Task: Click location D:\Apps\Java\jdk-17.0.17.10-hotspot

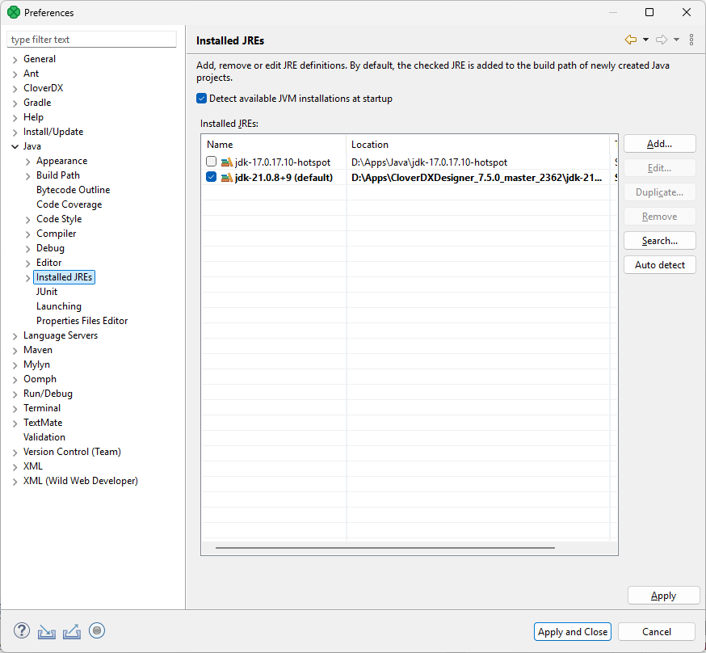Action: (429, 162)
